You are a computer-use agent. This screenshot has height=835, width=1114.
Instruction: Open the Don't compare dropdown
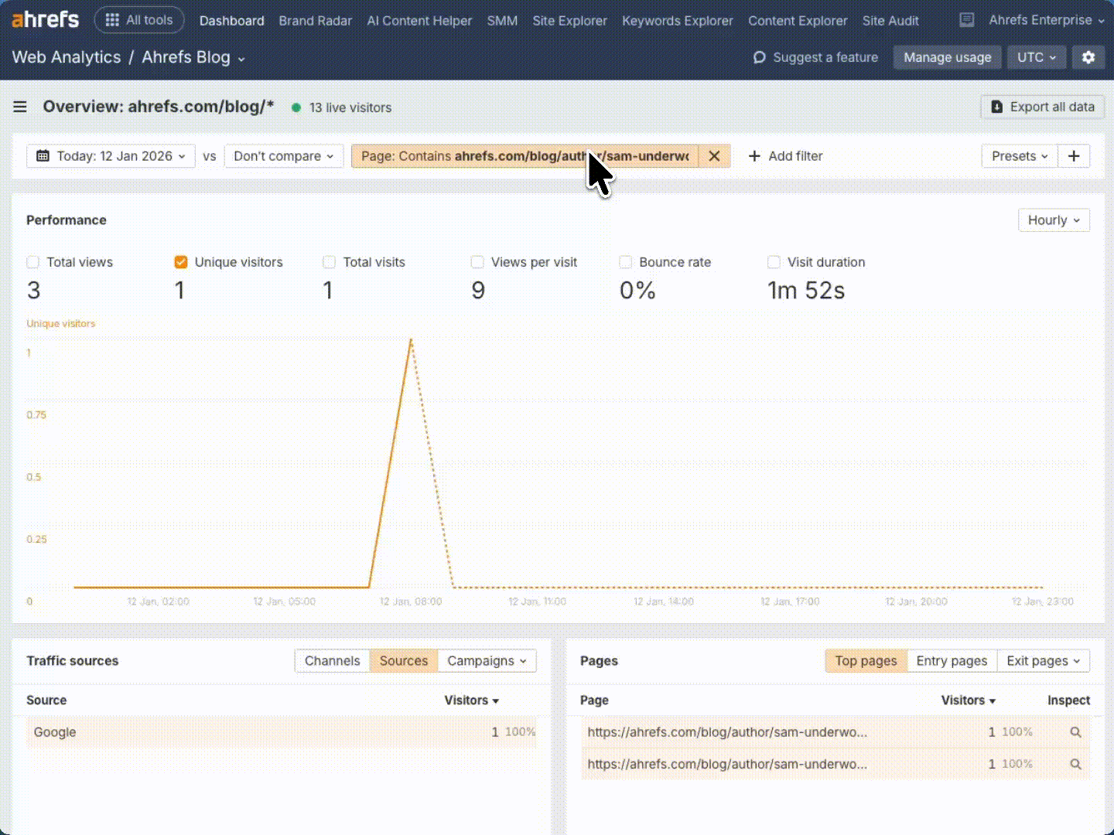[283, 156]
